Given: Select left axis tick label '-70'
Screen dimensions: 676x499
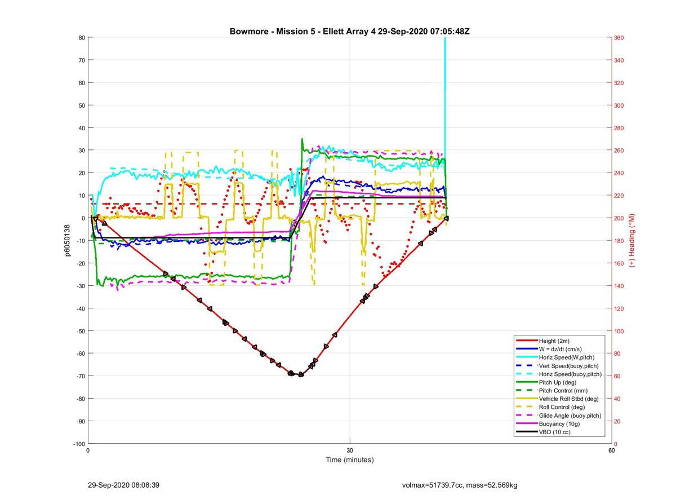Looking at the screenshot, I should [80, 376].
